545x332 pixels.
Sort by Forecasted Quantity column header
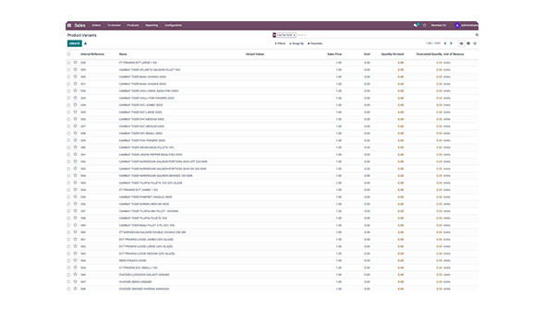point(430,54)
